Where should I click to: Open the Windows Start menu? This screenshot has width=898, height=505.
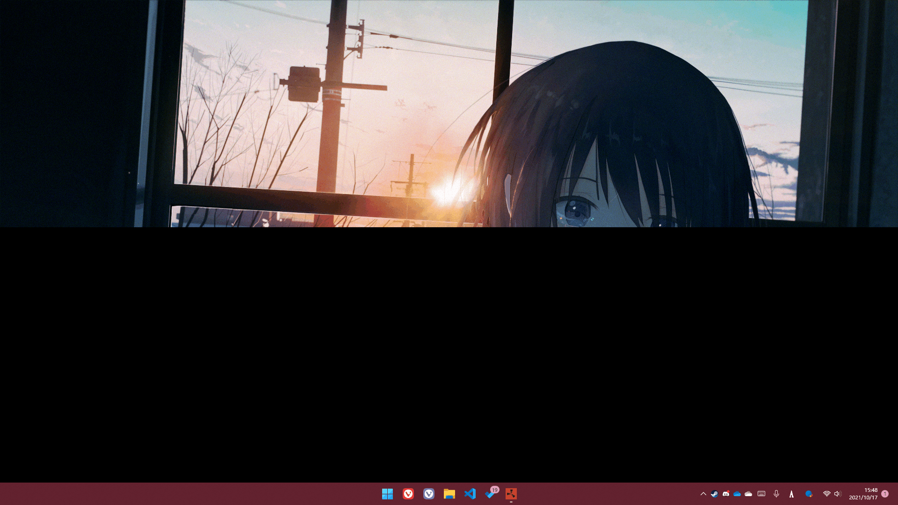(x=387, y=494)
